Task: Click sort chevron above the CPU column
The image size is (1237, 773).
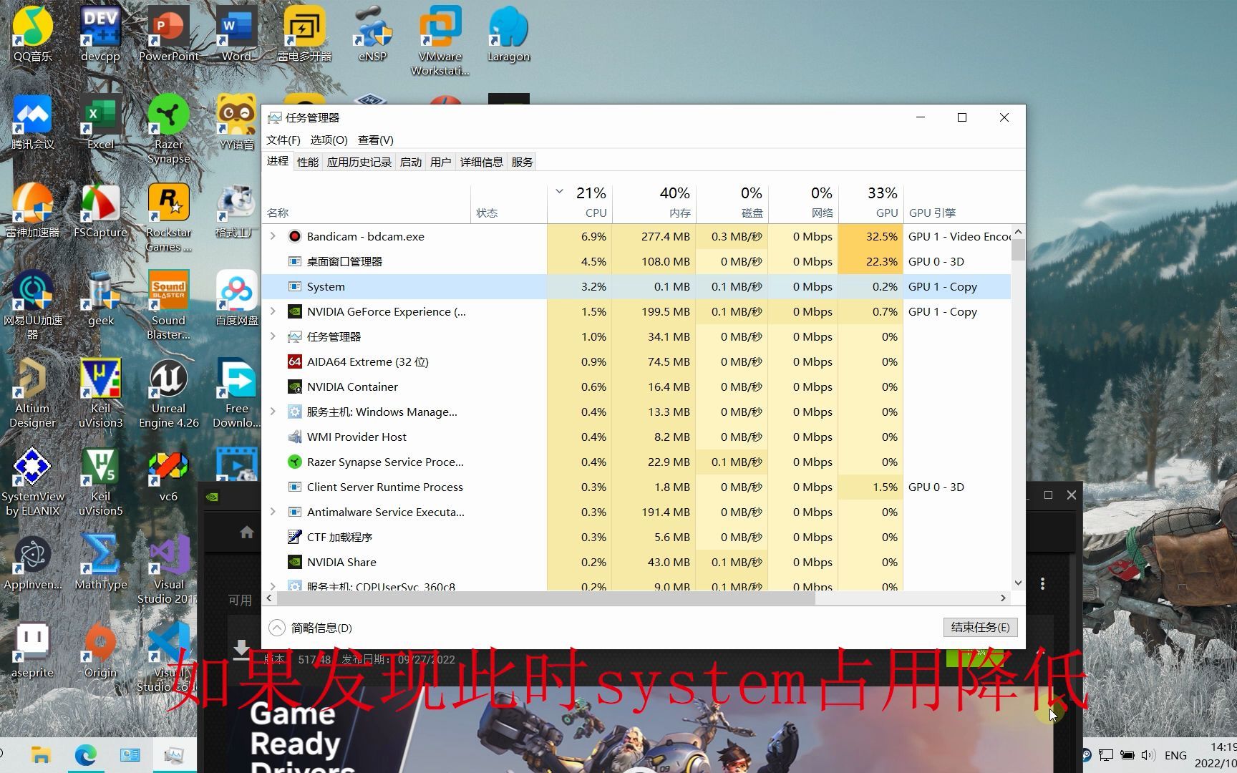Action: [x=560, y=192]
